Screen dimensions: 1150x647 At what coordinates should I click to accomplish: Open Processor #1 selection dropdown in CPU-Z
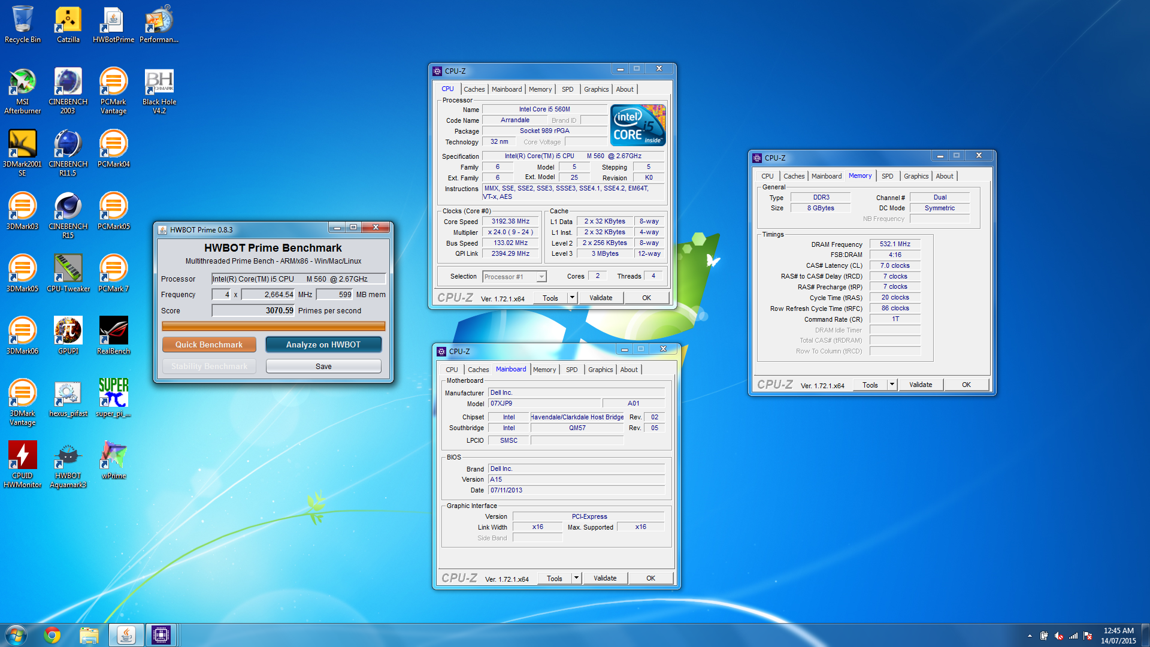(515, 277)
